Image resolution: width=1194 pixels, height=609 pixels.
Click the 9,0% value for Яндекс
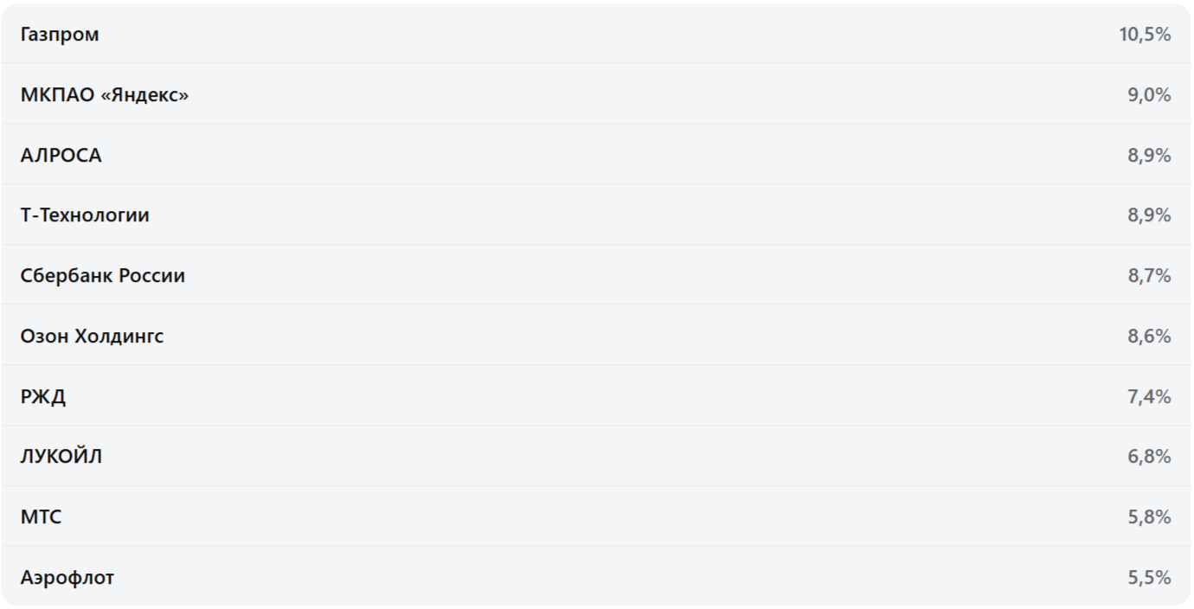[x=1148, y=95]
